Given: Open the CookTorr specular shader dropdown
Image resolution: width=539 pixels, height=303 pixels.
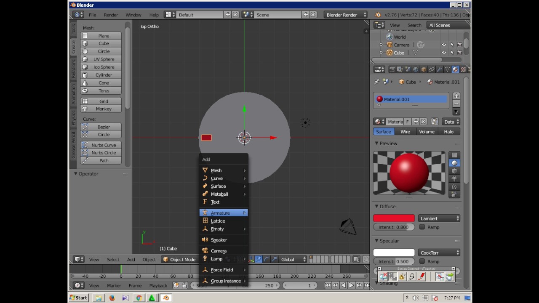Looking at the screenshot, I should pos(439,253).
